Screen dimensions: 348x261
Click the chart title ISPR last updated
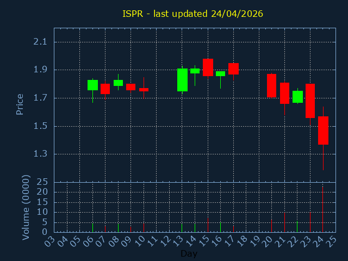click(192, 14)
